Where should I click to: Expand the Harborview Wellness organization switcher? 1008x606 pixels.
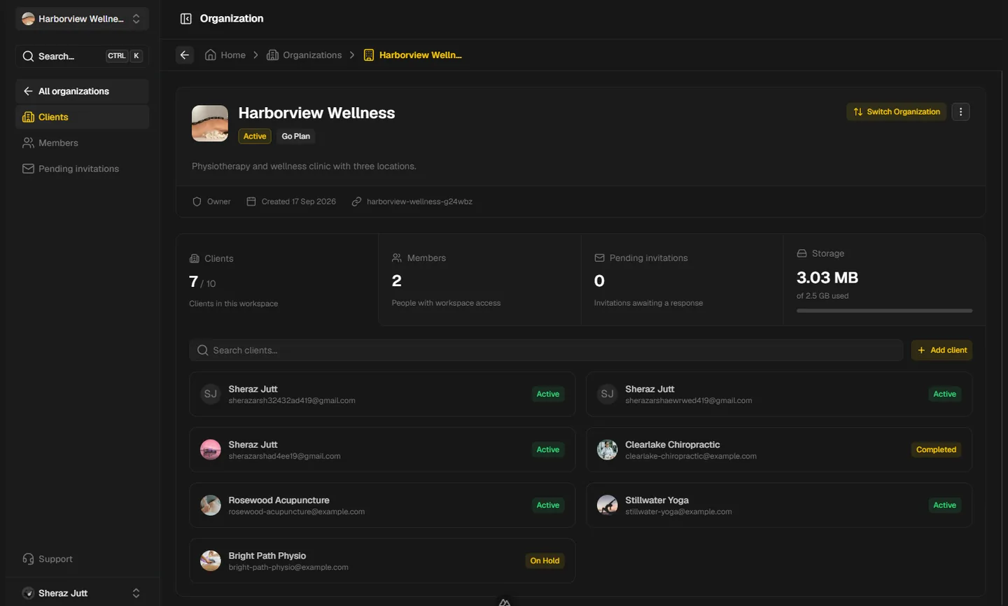(82, 19)
